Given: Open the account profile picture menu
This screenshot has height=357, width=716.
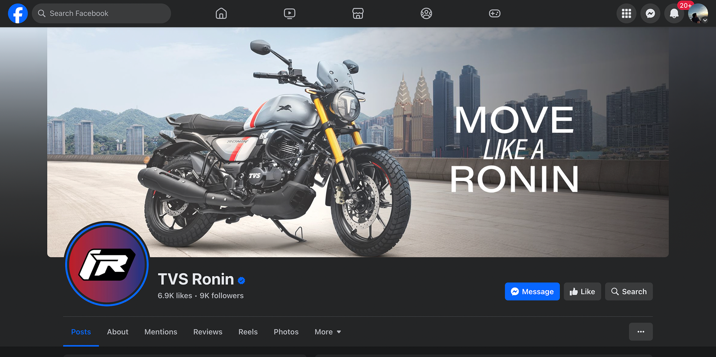Looking at the screenshot, I should point(698,13).
